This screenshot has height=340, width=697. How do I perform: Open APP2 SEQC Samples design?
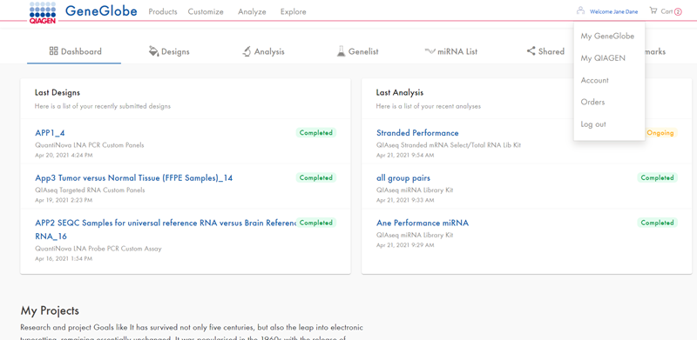166,230
